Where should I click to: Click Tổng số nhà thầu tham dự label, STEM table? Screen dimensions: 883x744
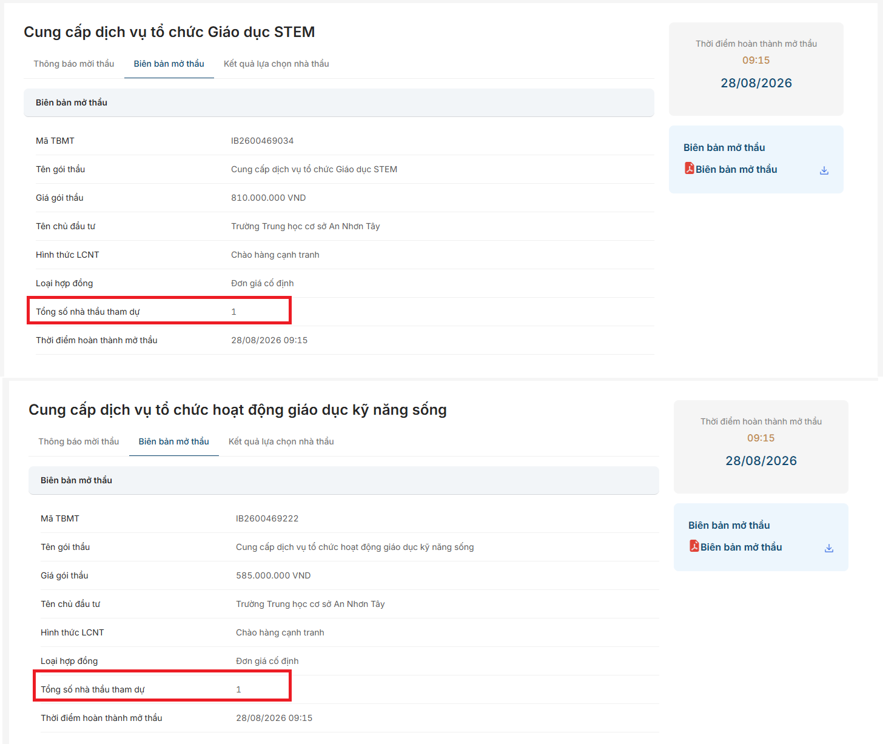tap(88, 312)
